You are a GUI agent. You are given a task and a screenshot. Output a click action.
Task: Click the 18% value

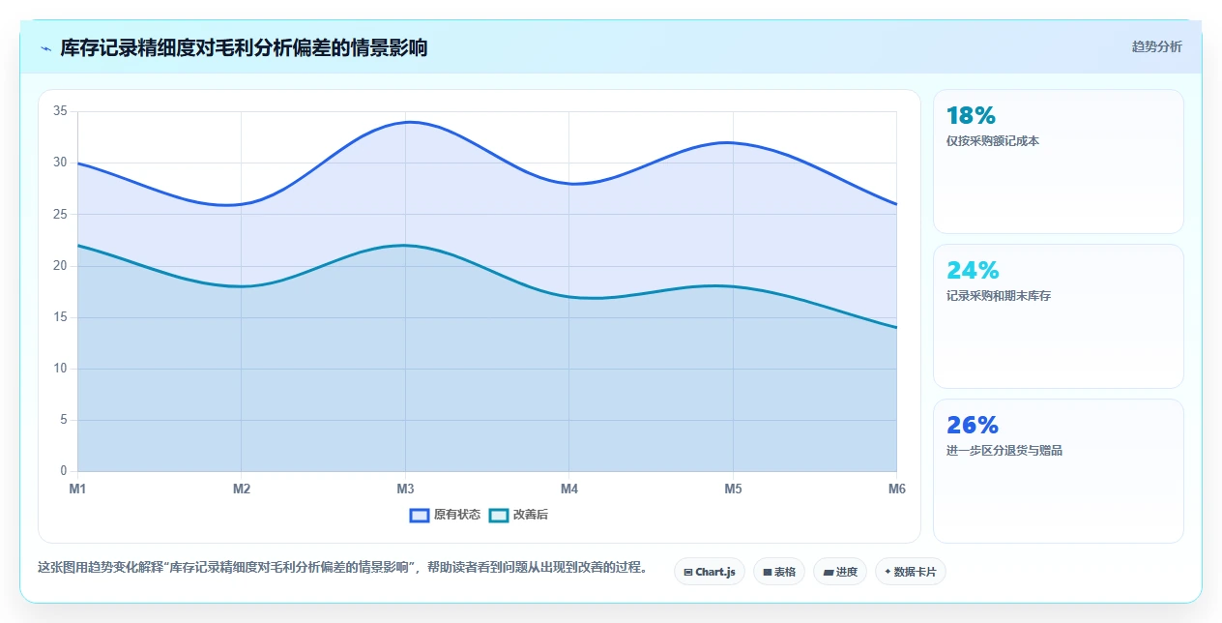971,116
